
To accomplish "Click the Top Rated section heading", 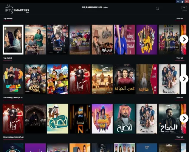I will (8, 58).
